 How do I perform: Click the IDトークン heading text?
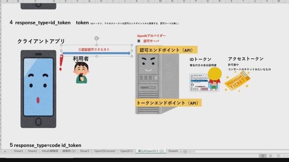pos(200,59)
